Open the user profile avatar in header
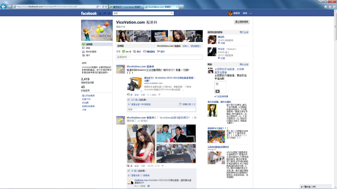337x189 pixels. (x=230, y=13)
